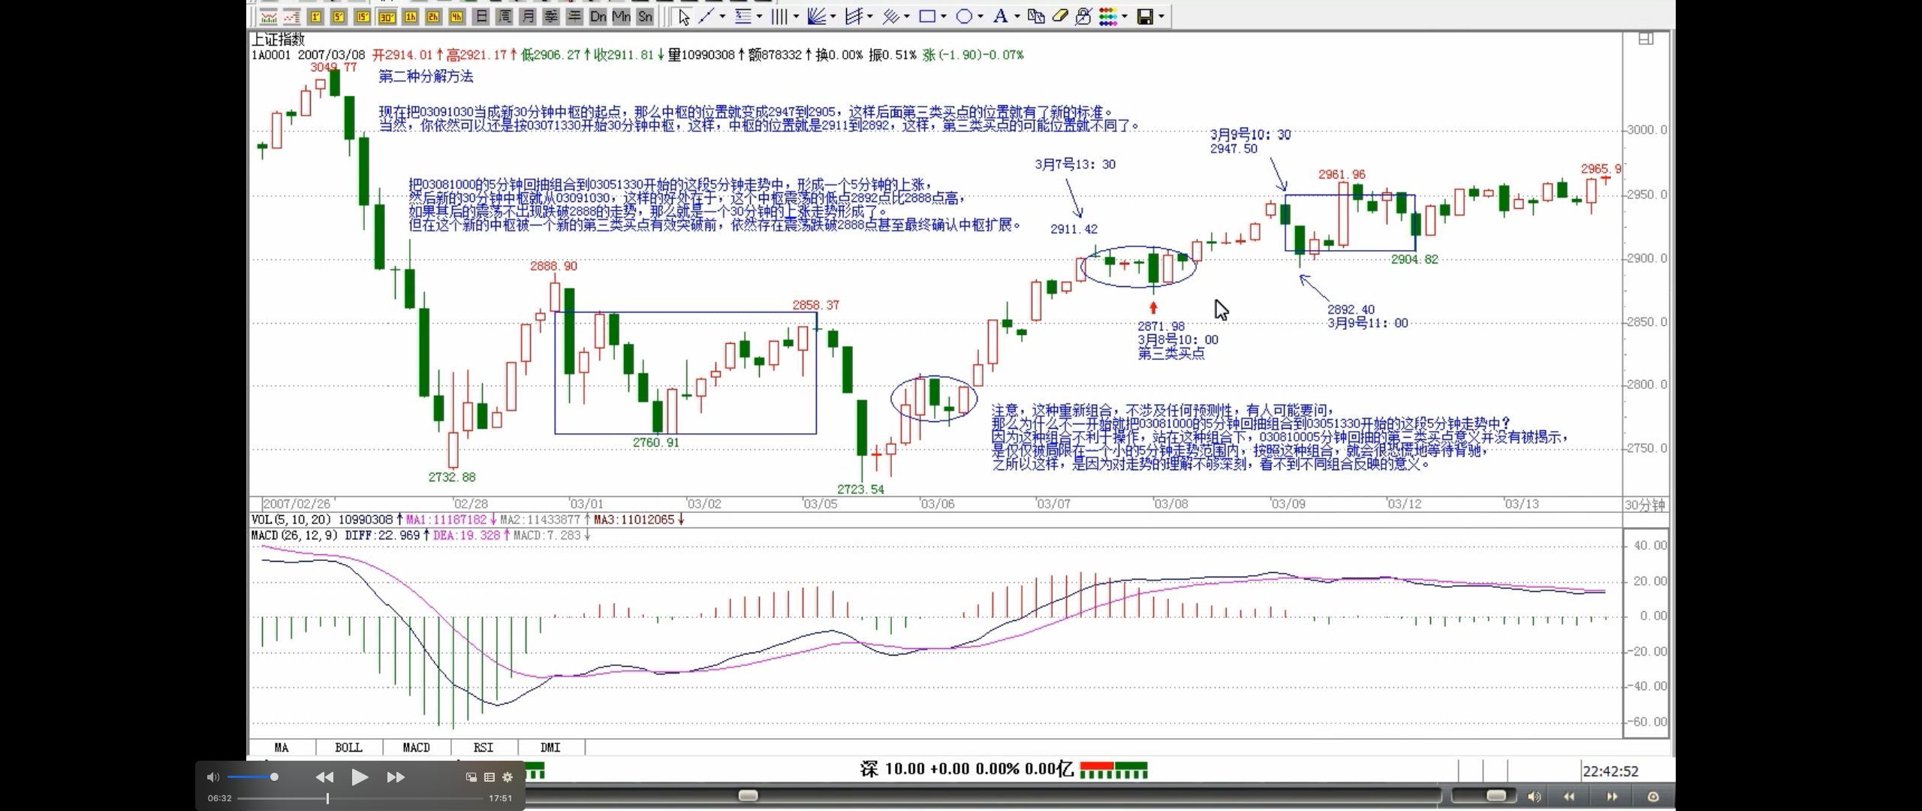Expand the text tool dropdown
This screenshot has width=1922, height=811.
click(1017, 17)
